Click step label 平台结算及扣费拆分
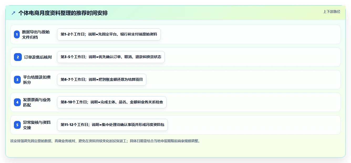351x163 pixels. [x=37, y=80]
